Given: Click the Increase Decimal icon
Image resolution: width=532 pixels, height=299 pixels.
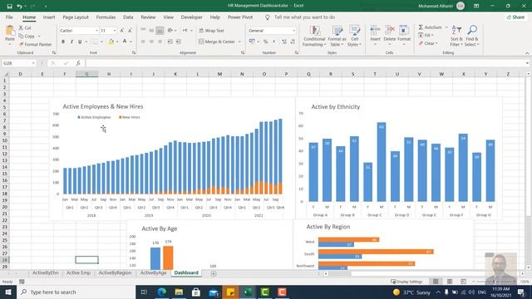Looking at the screenshot, I should point(284,42).
